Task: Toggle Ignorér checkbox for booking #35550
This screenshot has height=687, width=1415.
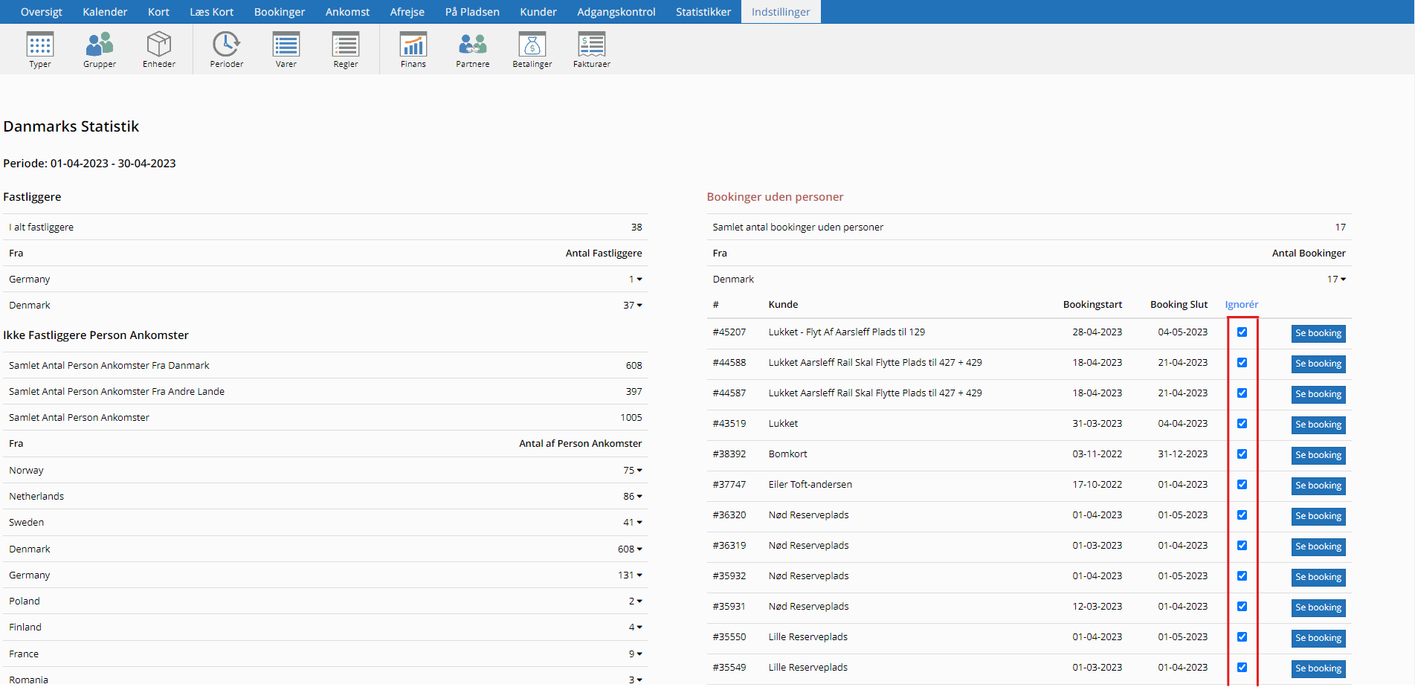Action: (1242, 637)
